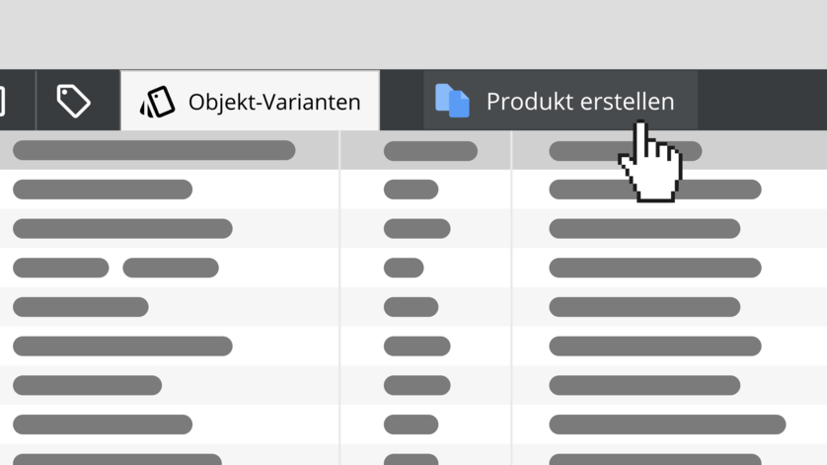Viewport: 827px width, 465px height.
Task: Click the Produkt erstellen button text
Action: (580, 102)
